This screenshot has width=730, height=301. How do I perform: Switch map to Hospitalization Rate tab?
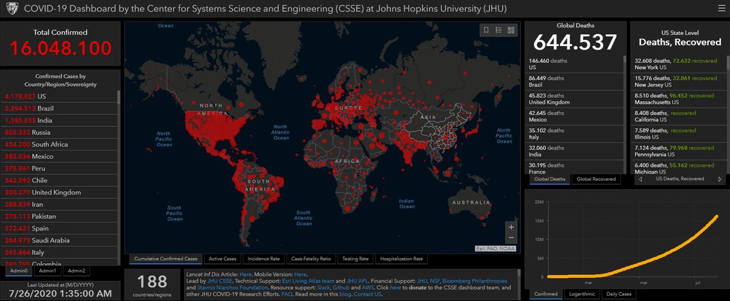401,259
